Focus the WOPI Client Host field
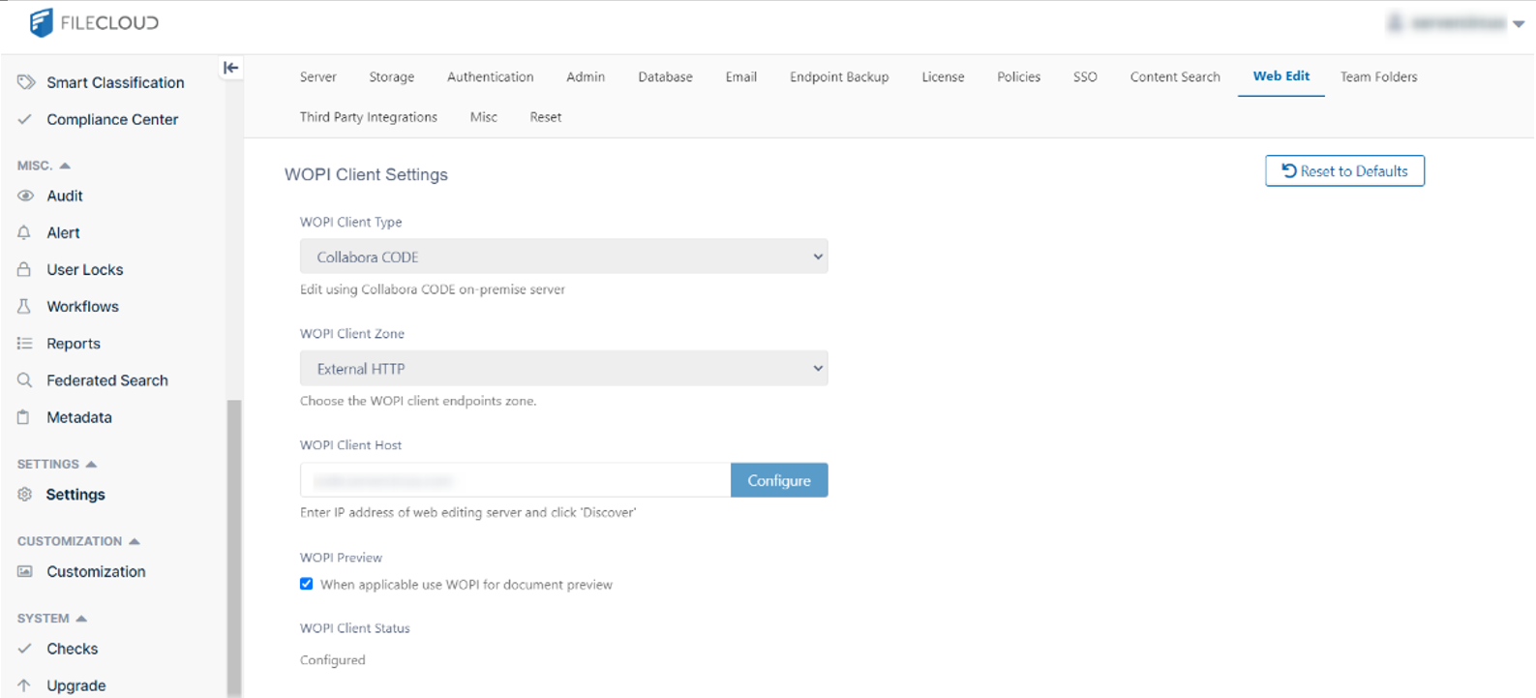Image resolution: width=1536 pixels, height=698 pixels. coord(515,480)
